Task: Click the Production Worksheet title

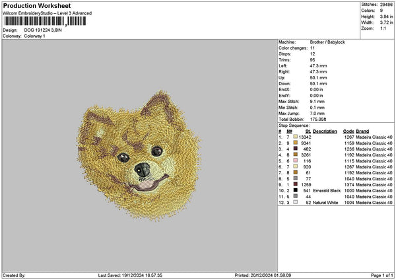Action: point(32,5)
